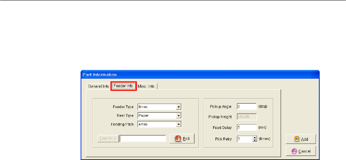Click the Edit button
The image size is (346, 160).
tap(182, 139)
